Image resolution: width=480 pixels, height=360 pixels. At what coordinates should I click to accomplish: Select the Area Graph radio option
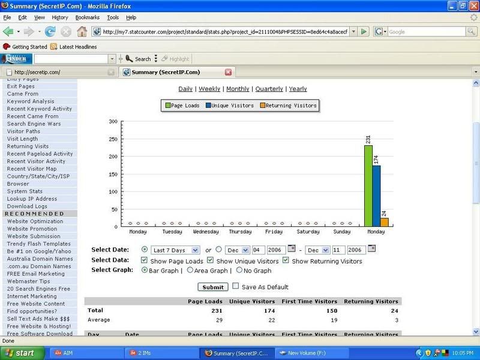(190, 271)
